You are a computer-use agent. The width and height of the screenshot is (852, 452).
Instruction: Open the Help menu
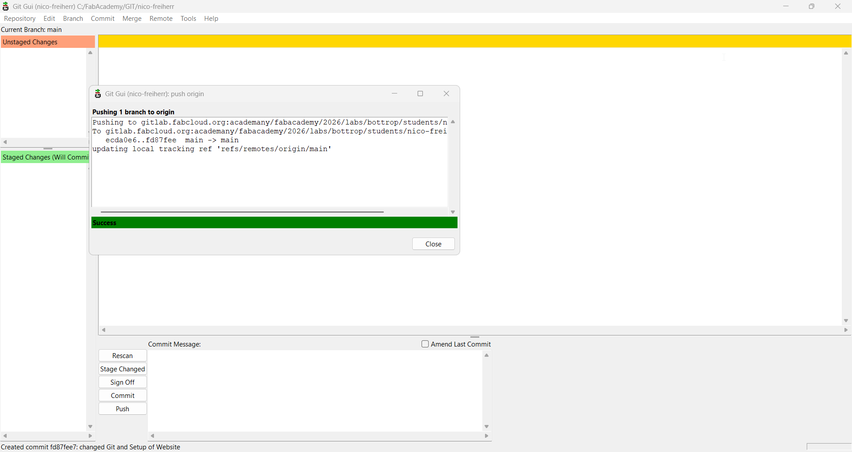click(x=211, y=19)
